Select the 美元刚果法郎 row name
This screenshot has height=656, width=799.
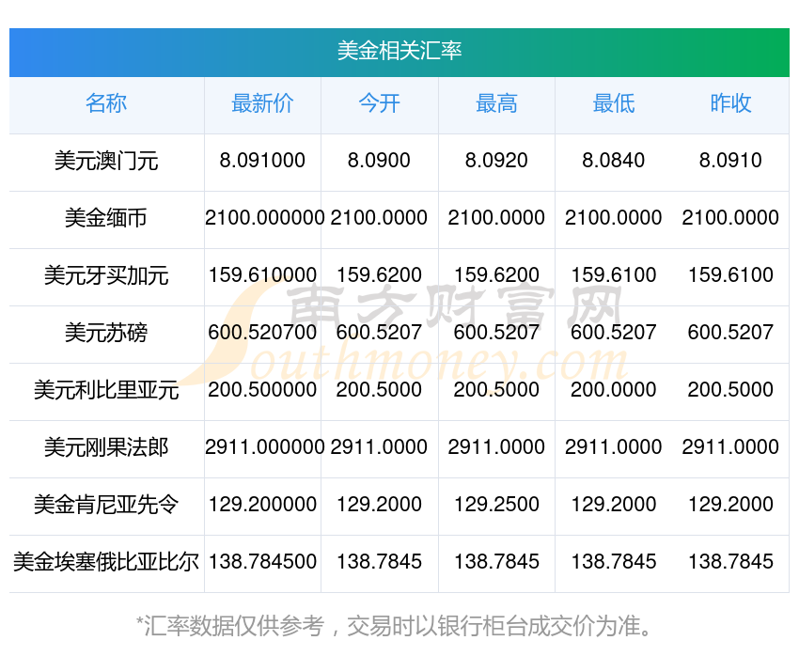coord(106,447)
